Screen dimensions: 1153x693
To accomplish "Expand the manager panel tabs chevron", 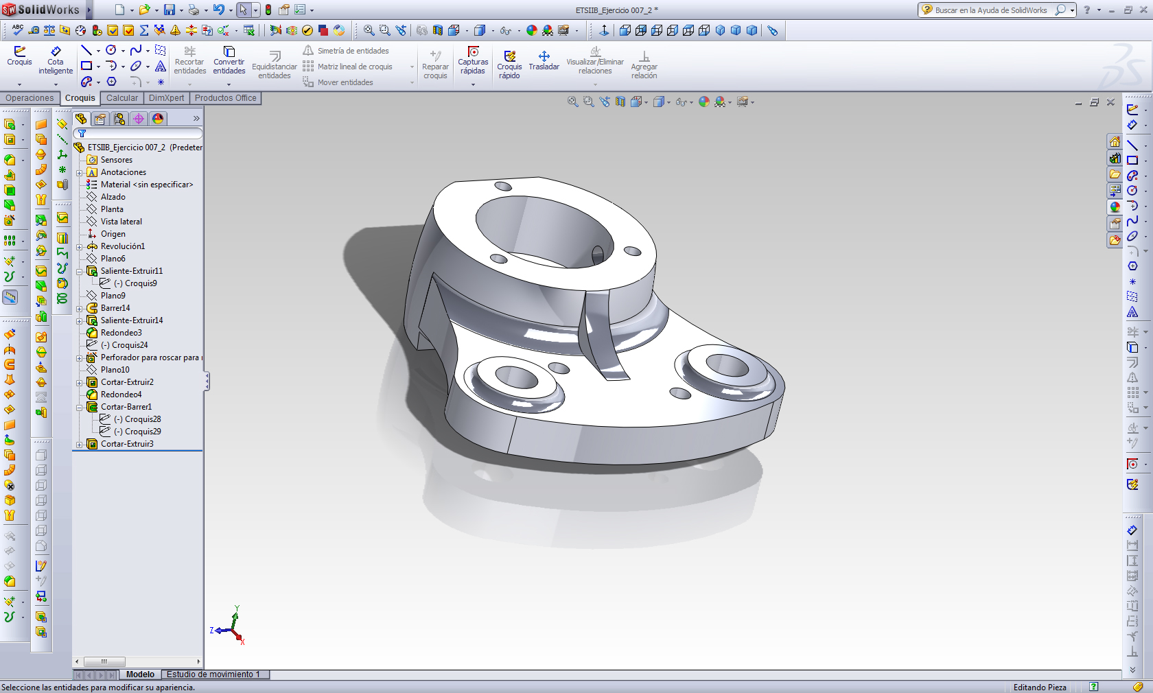I will pos(196,119).
